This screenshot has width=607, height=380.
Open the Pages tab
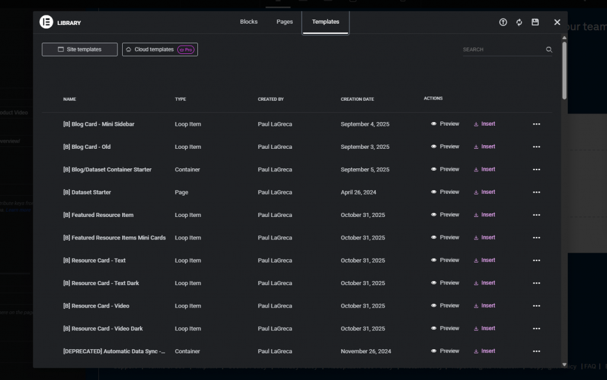click(x=285, y=22)
